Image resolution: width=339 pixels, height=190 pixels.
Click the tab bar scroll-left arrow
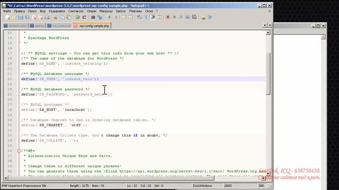pos(265,25)
